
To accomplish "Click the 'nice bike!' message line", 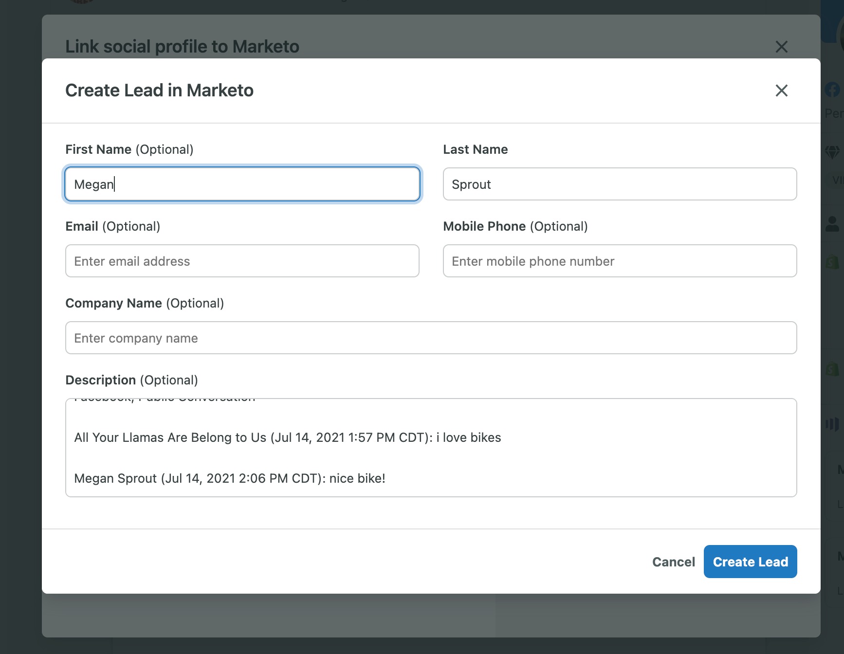I will tap(229, 478).
